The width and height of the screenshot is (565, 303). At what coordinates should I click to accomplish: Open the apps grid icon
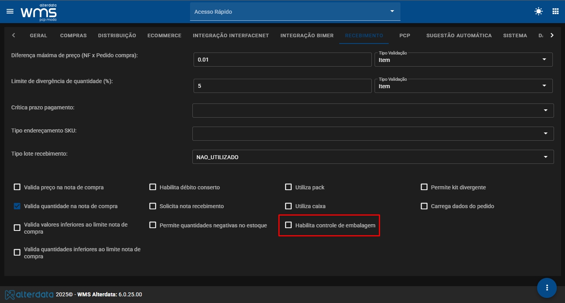[556, 11]
